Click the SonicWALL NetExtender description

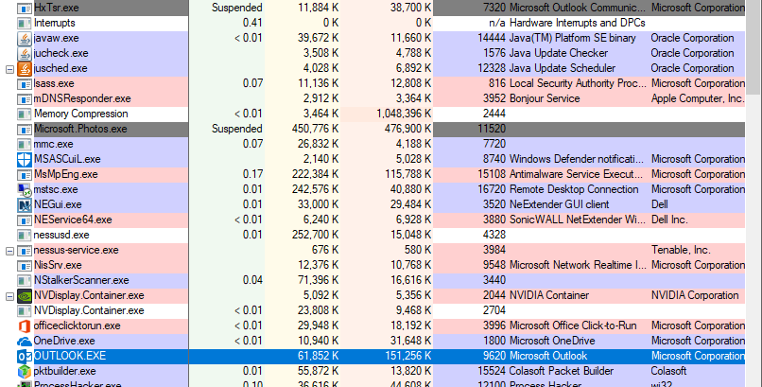[x=578, y=220]
